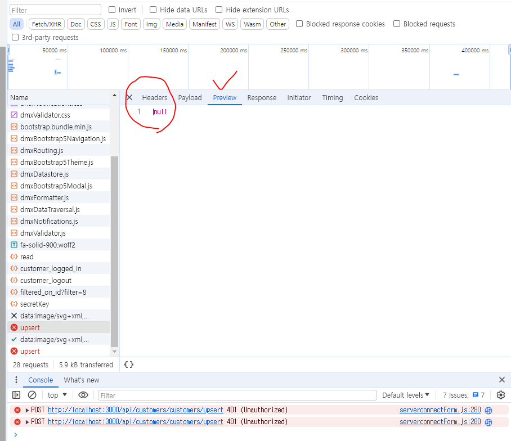Open the first serverconnectForm.js:280 source link
This screenshot has height=441, width=511.
(x=440, y=410)
